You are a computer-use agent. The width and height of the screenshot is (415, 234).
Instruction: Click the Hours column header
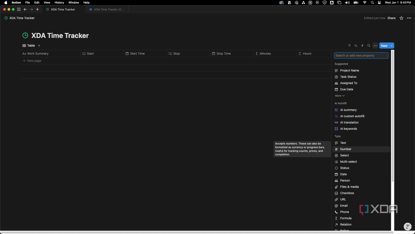314,54
